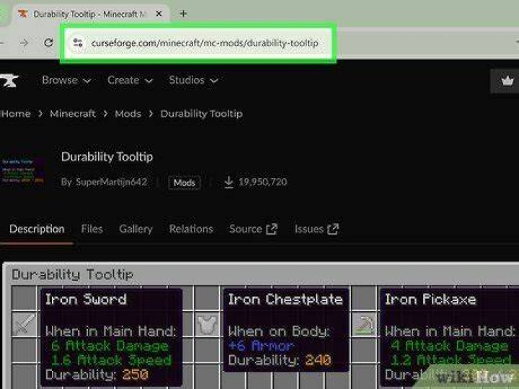
Task: Click the Durability Tooltip breadcrumb
Action: (202, 114)
